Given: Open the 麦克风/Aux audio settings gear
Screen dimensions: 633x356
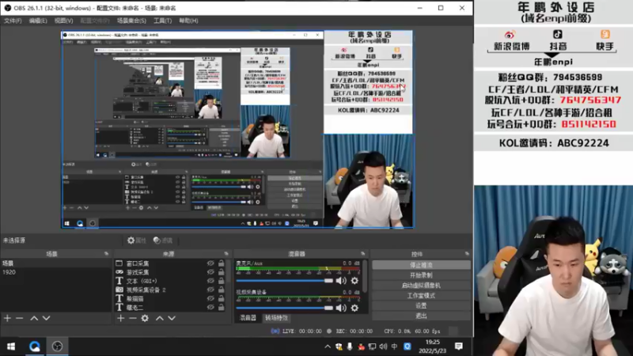Looking at the screenshot, I should coord(354,281).
